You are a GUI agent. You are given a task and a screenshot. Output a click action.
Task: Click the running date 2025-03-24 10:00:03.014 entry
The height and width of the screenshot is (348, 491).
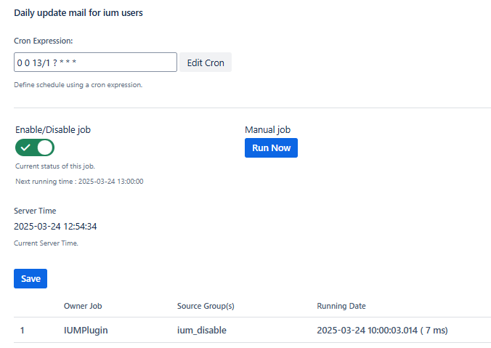point(382,330)
